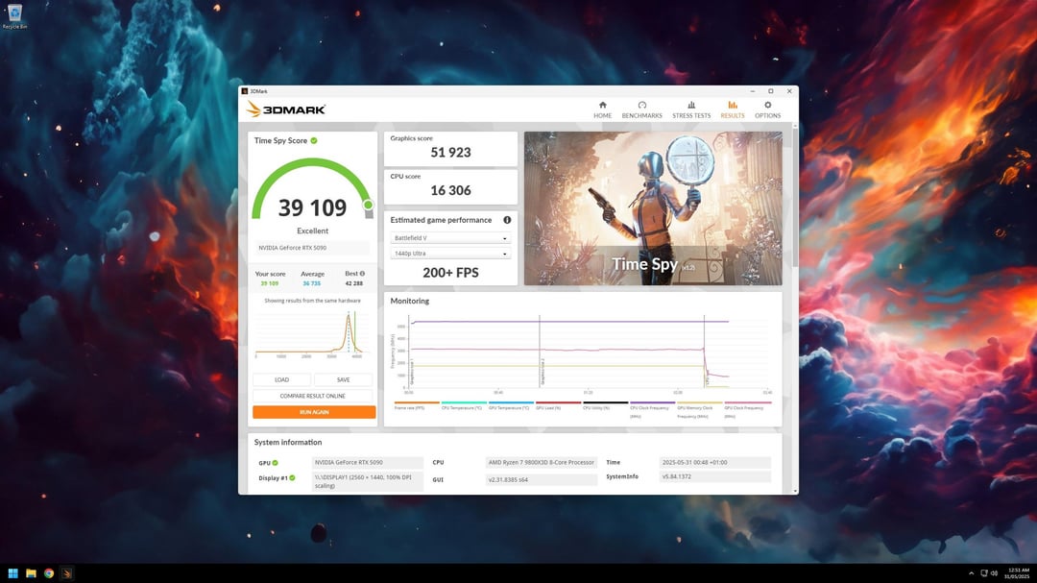Click the network icon in system tray
Viewport: 1037px width, 583px height.
coord(984,573)
